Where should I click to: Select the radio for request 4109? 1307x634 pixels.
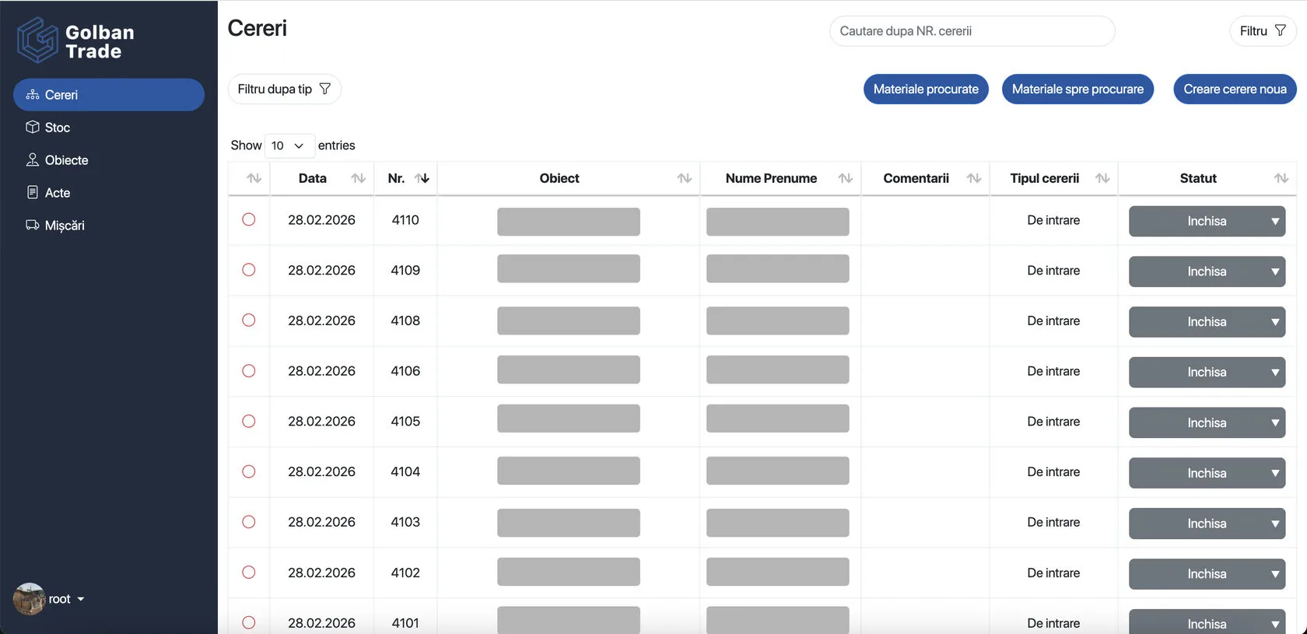[249, 270]
